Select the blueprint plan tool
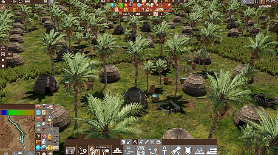This screenshot has width=278, height=155. tap(153, 142)
